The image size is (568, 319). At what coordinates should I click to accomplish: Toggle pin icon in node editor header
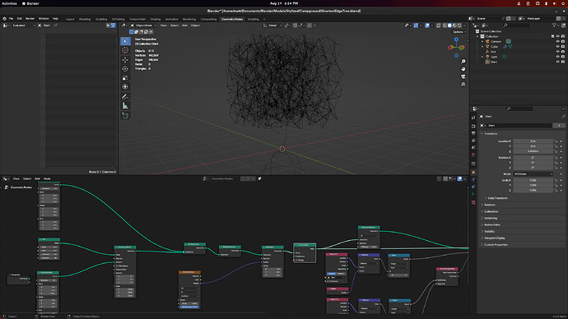click(259, 178)
